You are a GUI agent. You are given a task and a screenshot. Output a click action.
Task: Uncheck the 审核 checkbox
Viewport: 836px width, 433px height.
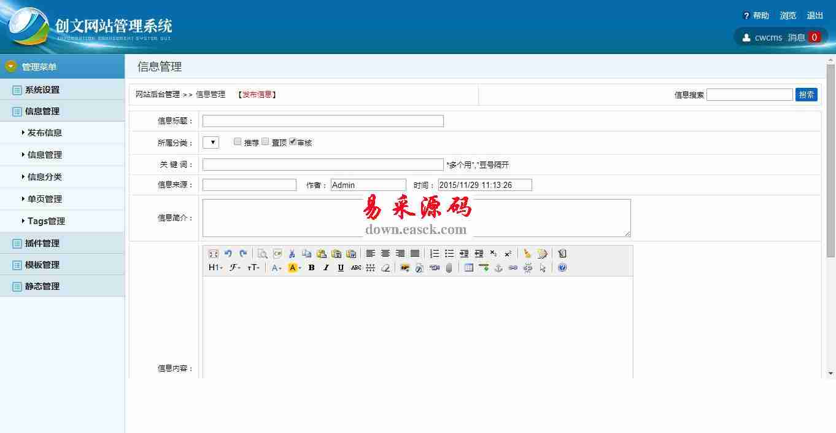point(293,142)
